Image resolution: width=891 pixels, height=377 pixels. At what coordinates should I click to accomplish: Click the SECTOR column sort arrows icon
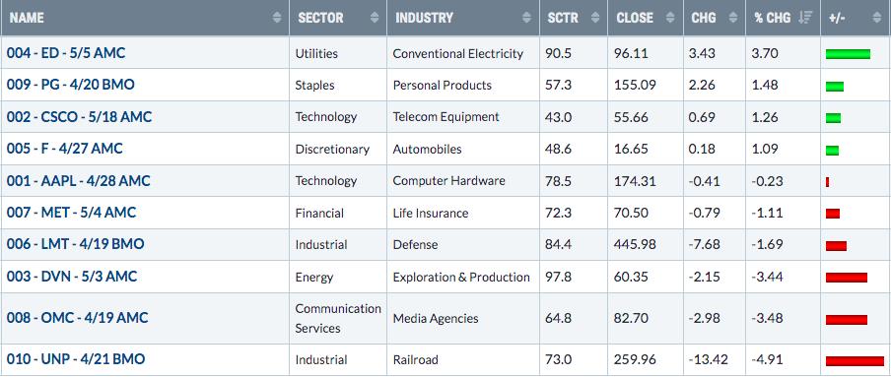tap(375, 18)
